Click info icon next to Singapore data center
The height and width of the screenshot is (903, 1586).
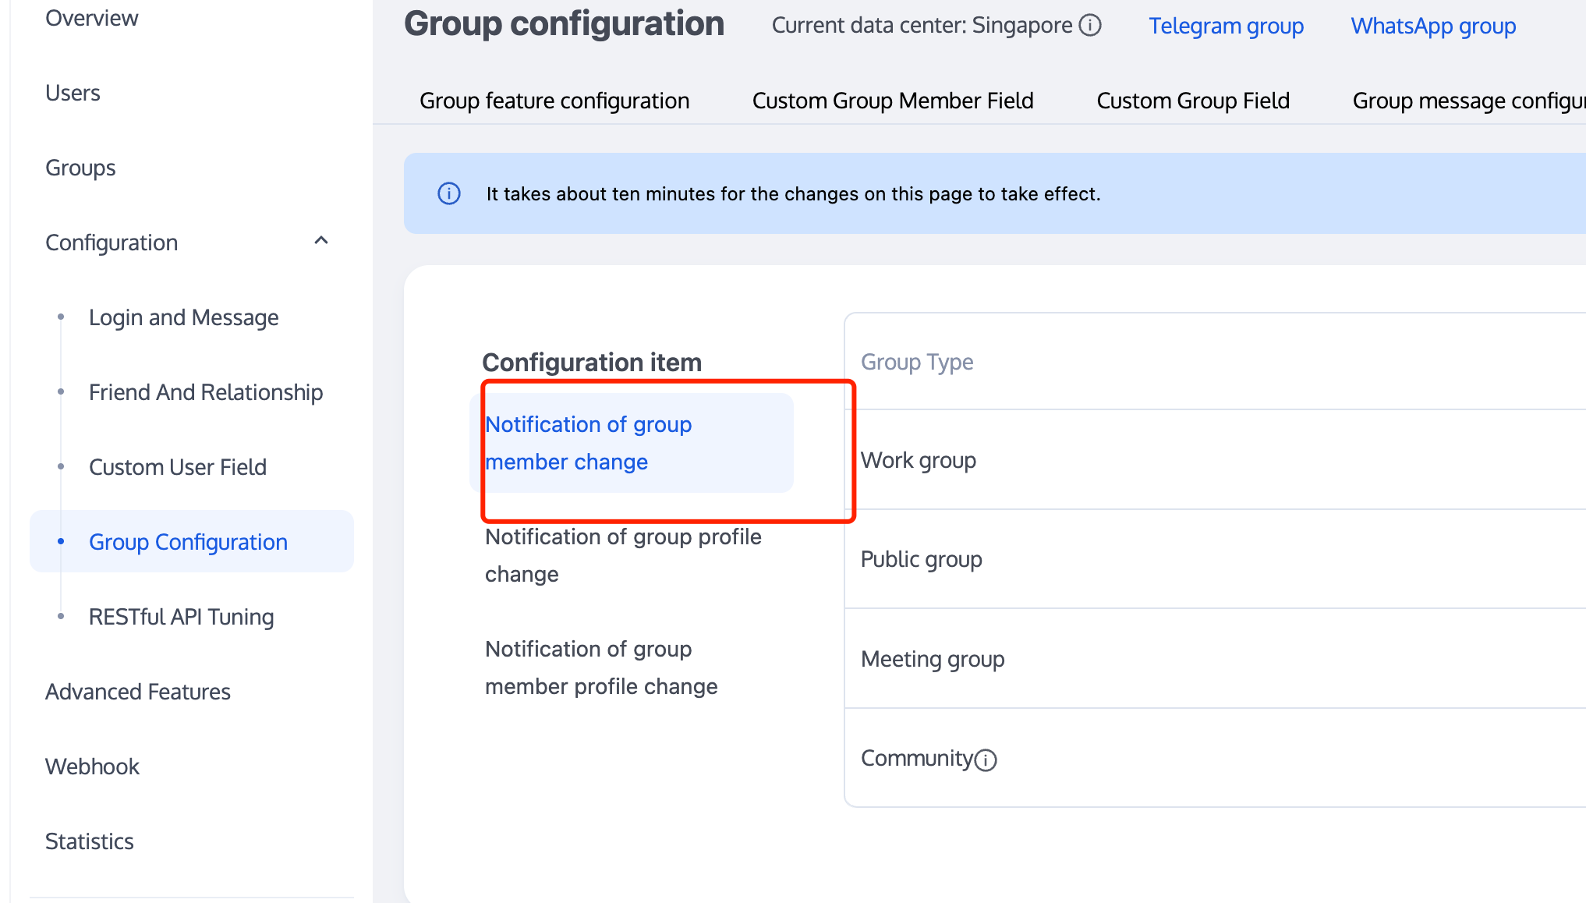(1090, 26)
